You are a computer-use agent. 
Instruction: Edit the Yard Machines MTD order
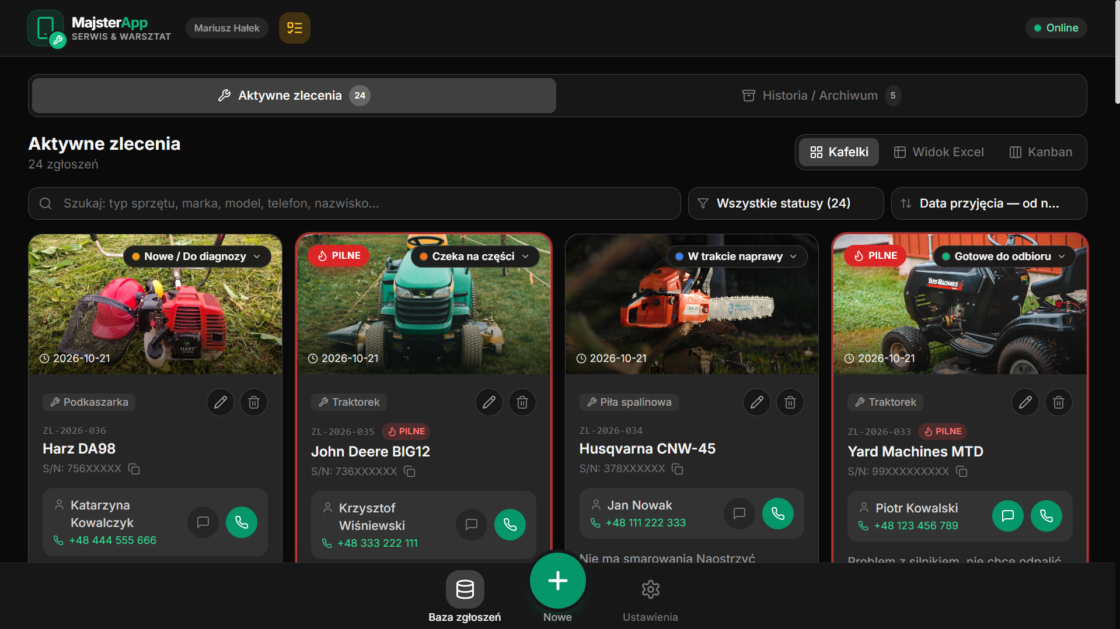(1025, 402)
